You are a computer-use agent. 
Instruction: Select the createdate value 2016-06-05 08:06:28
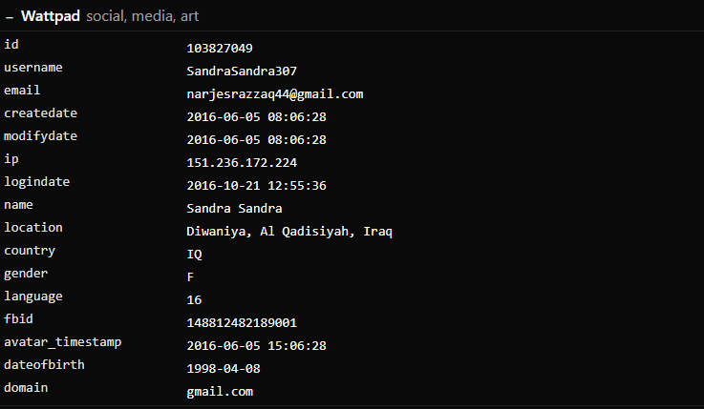pos(256,117)
